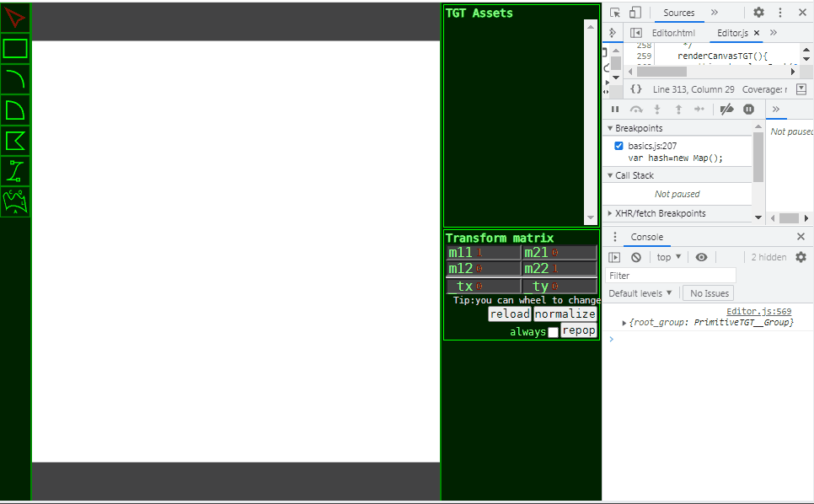Click the console Filter input field
Viewport: 814px width, 504px height.
tap(671, 275)
